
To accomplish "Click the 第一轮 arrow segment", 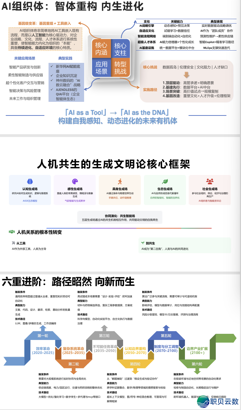I will point(43,336).
